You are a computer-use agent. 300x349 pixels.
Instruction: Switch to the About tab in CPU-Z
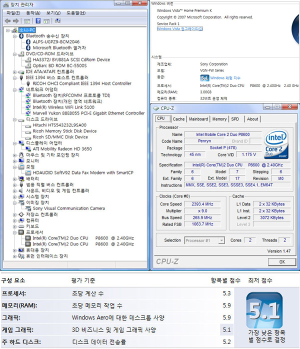[x=252, y=119]
